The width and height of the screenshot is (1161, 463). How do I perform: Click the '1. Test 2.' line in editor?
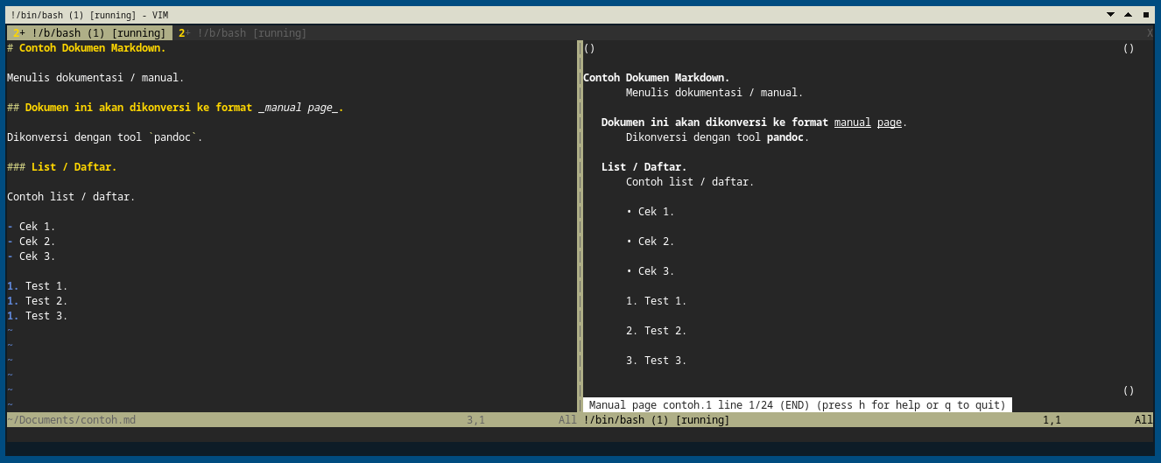pos(38,301)
